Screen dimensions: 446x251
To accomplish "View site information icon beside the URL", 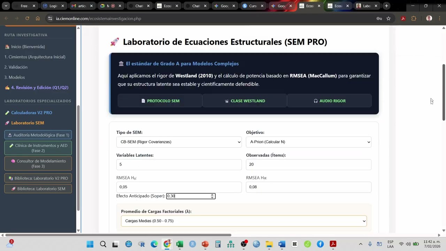I will 50,18.
